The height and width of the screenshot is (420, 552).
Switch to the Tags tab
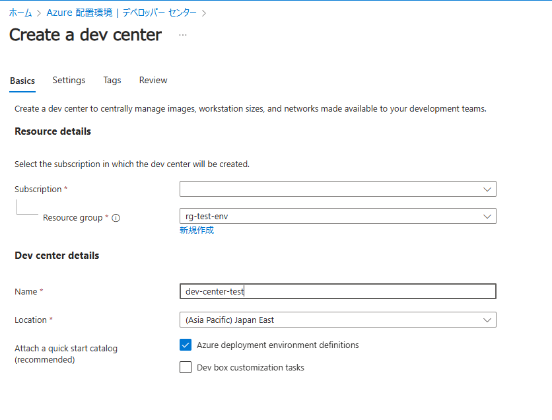click(112, 81)
